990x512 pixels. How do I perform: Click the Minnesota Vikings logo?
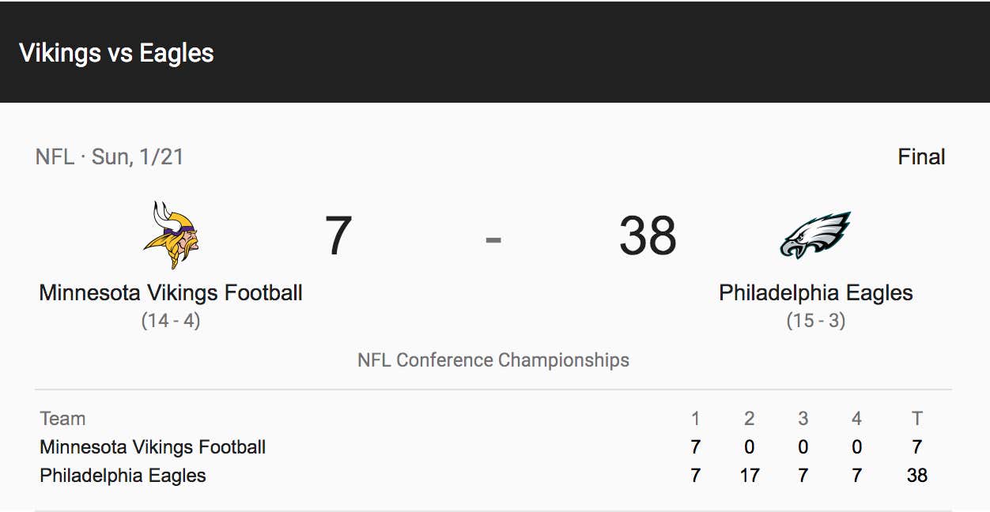click(x=171, y=235)
